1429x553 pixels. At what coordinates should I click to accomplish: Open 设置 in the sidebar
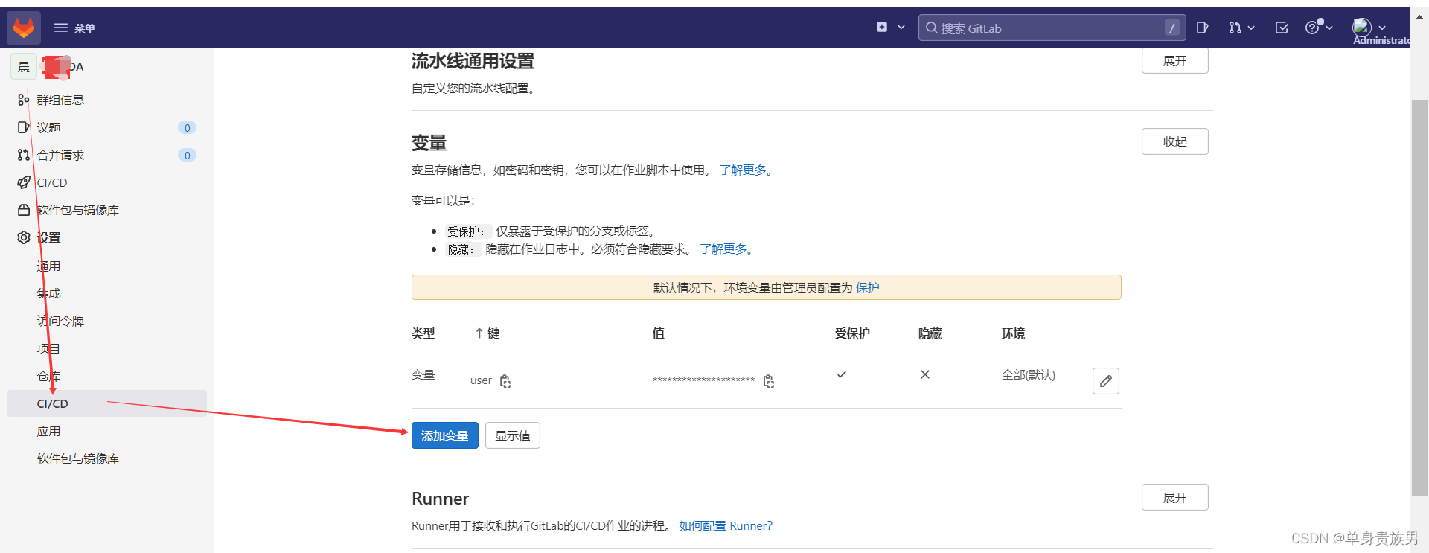[49, 237]
